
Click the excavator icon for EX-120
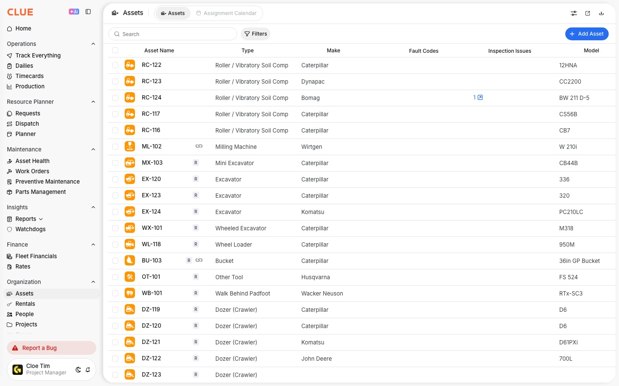click(x=130, y=179)
